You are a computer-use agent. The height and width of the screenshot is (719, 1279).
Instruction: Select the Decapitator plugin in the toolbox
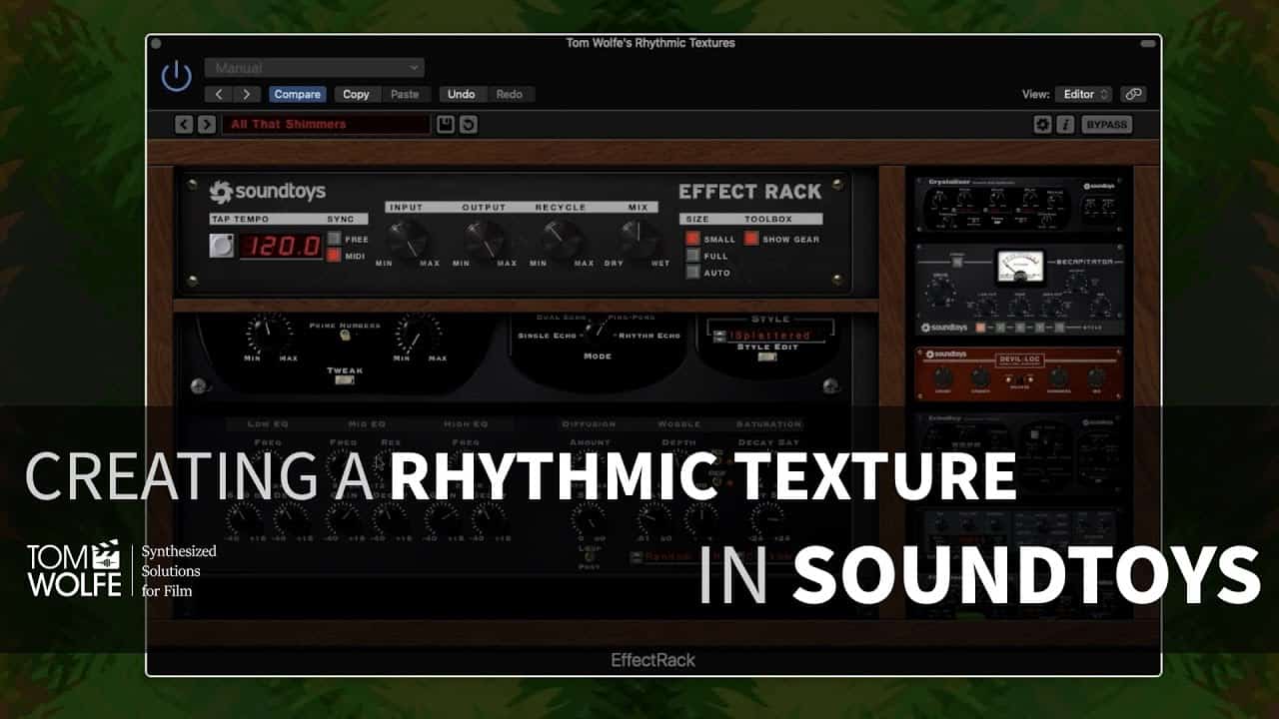point(1019,290)
